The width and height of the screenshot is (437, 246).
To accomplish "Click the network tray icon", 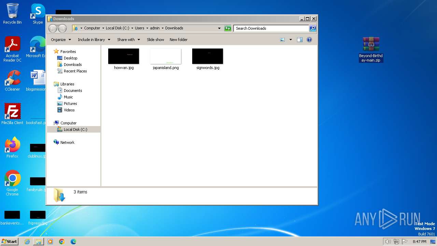I will point(396,242).
